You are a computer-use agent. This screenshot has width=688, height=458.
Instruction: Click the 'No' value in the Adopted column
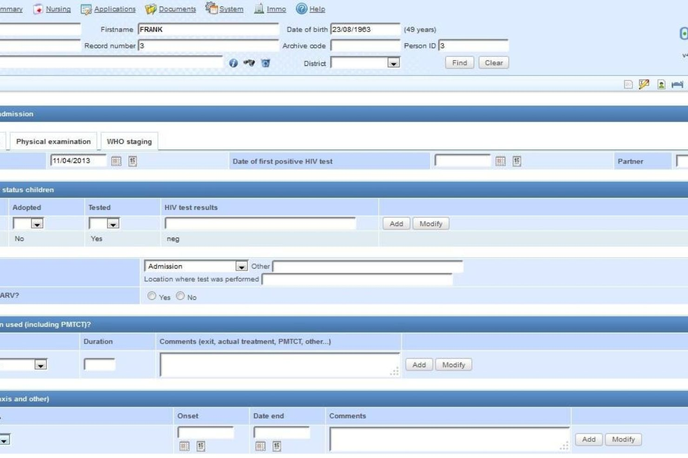click(19, 239)
